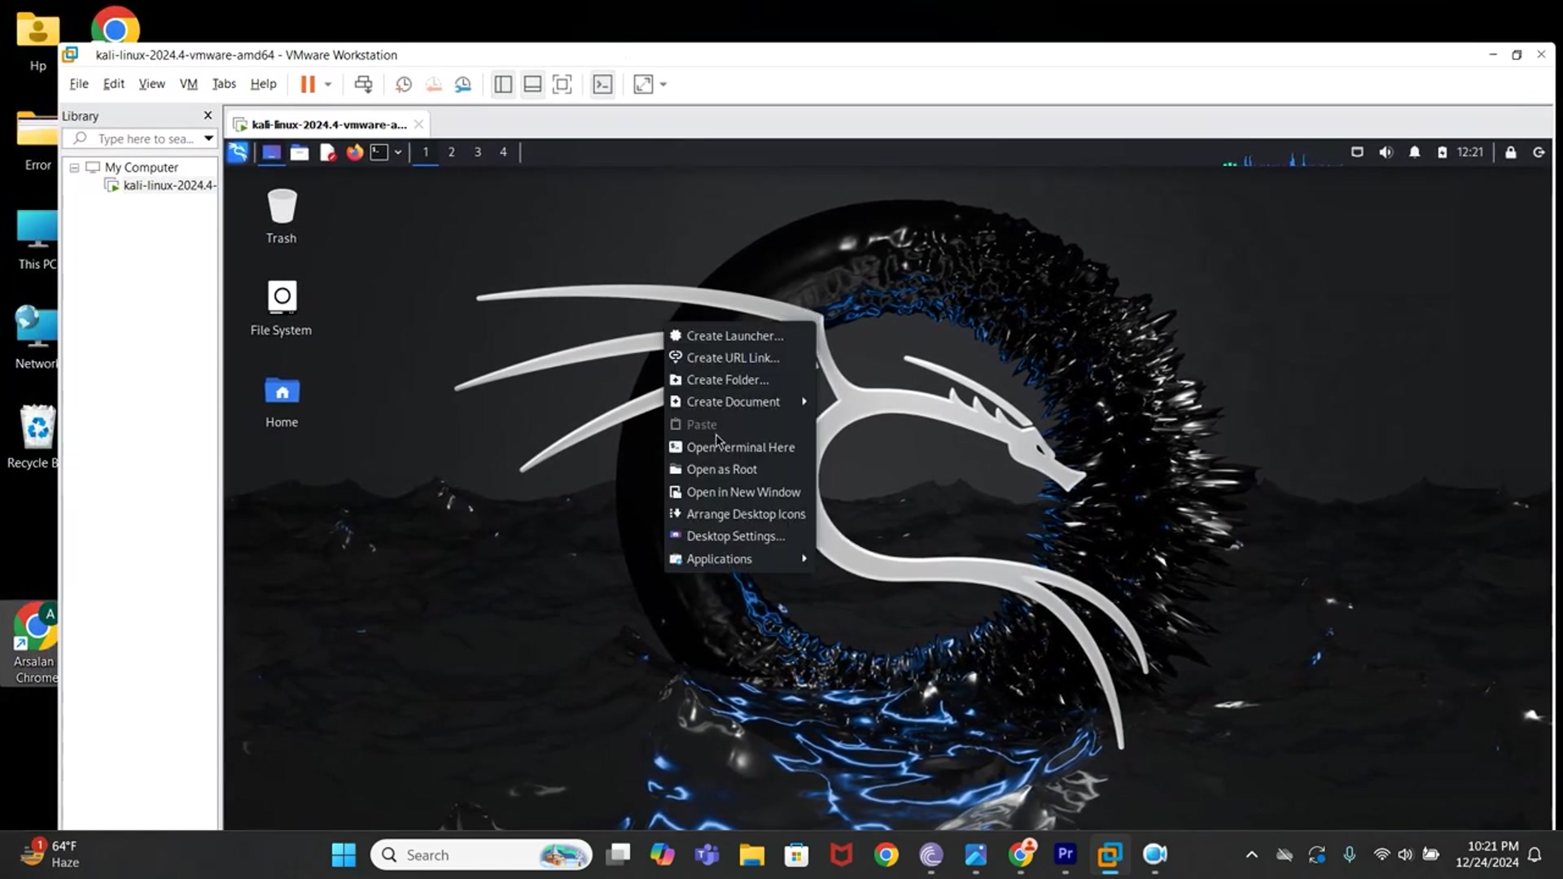Screen dimensions: 1563x879
Task: Toggle the thumbnail bar view
Action: point(532,84)
